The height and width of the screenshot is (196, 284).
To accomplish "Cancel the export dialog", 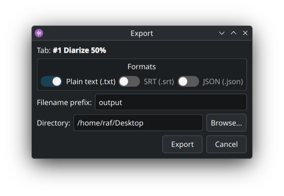I will [227, 144].
